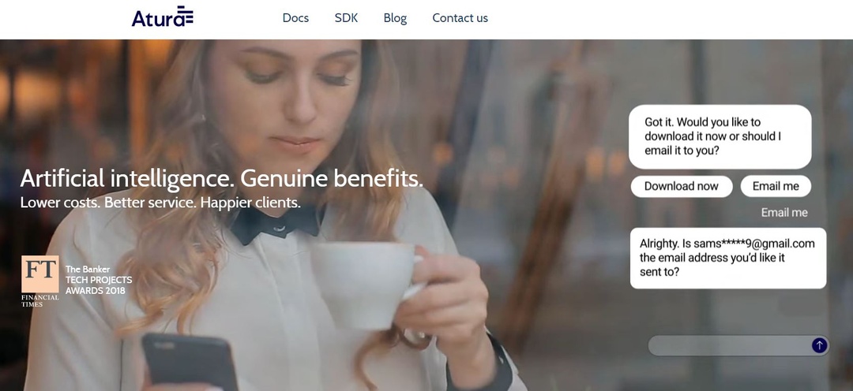The height and width of the screenshot is (391, 853).
Task: Click the 'Lower costs. Better service.' tagline
Action: tap(160, 203)
